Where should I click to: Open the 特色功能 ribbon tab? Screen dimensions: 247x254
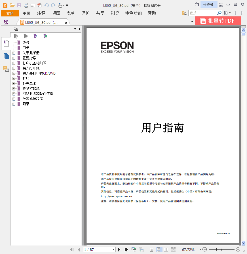[133, 13]
